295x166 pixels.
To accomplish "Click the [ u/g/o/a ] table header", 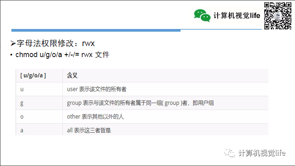I will pyautogui.click(x=33, y=75).
